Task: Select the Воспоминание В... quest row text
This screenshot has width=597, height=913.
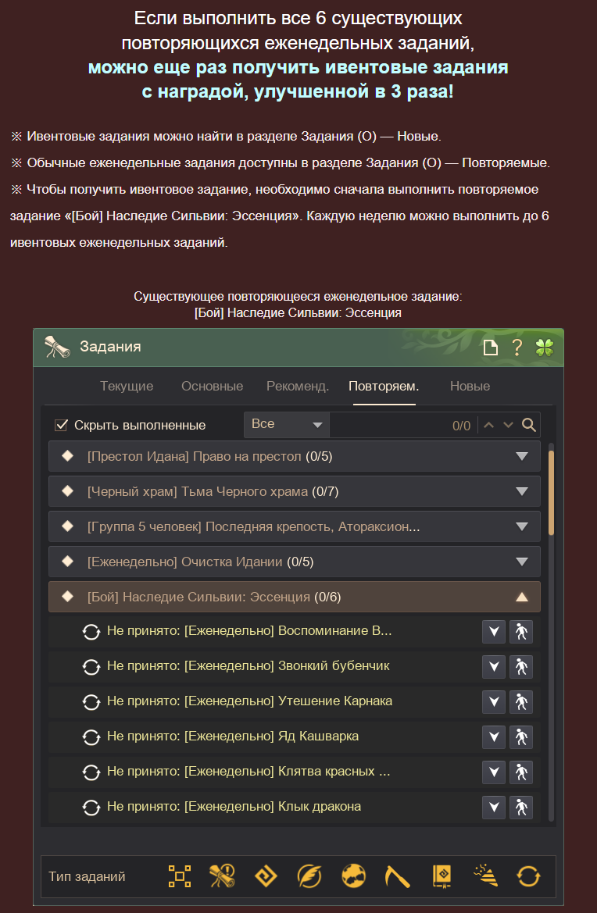Action: (x=249, y=630)
